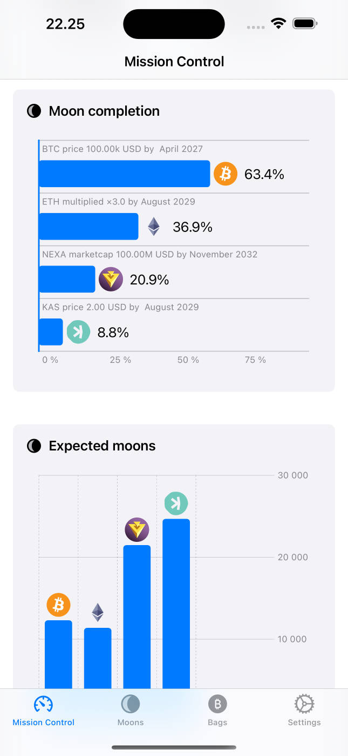Tap the NEXA icon above Expected moons bar

coord(137,529)
